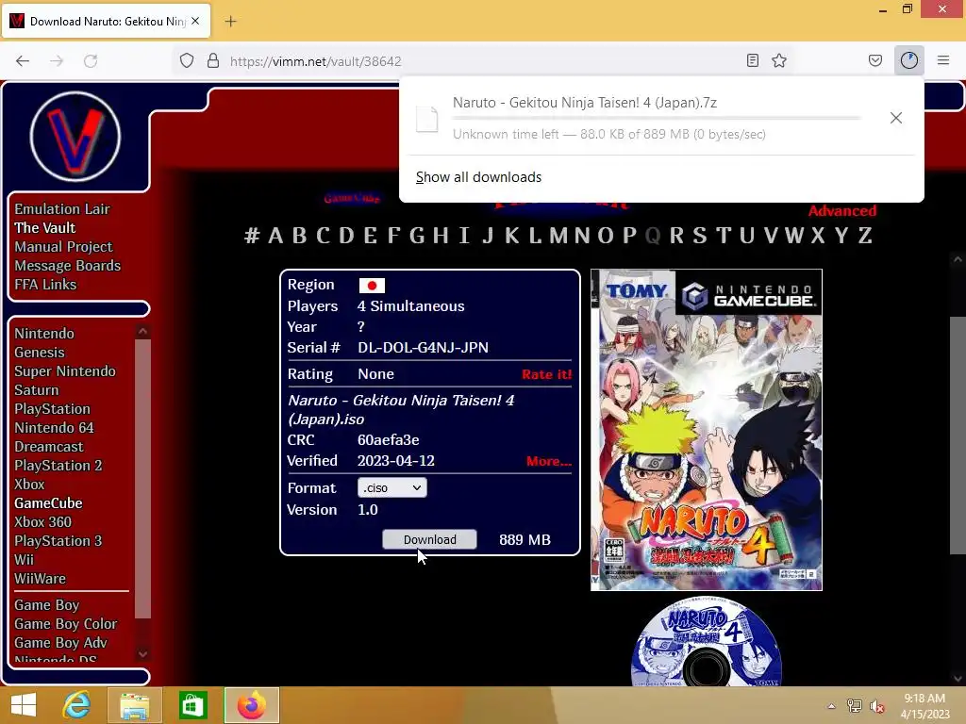966x724 pixels.
Task: Open a new tab with plus icon
Action: coord(230,22)
